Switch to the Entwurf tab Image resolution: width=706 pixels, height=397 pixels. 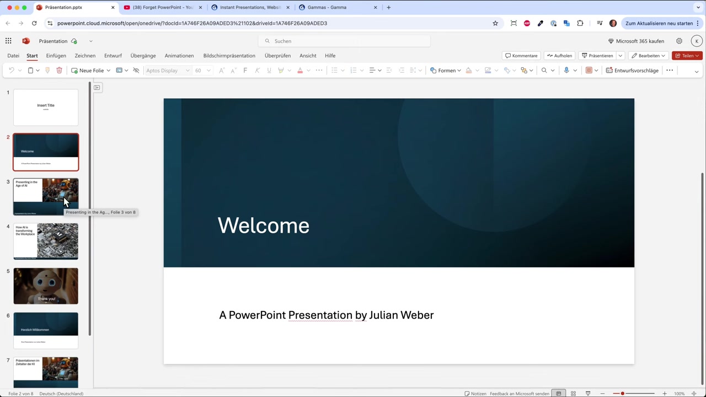tap(113, 56)
